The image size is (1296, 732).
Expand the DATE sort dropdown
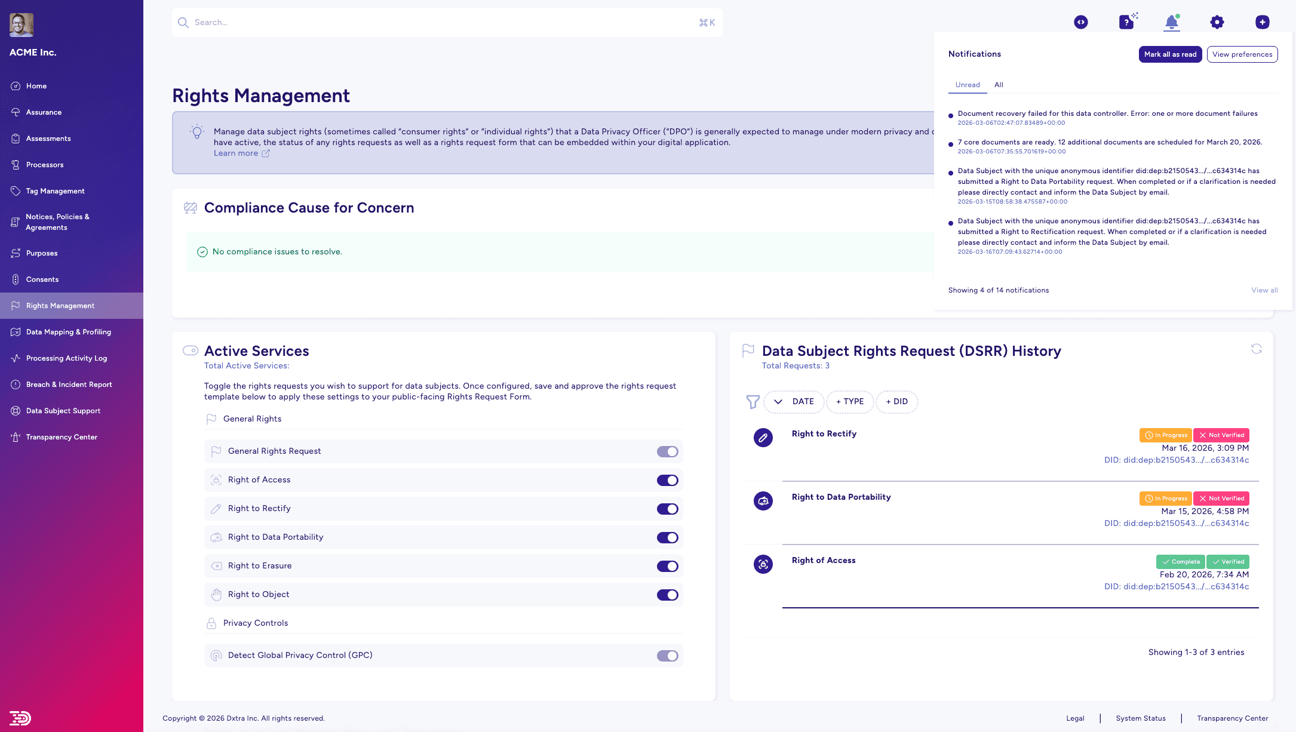[x=794, y=402]
